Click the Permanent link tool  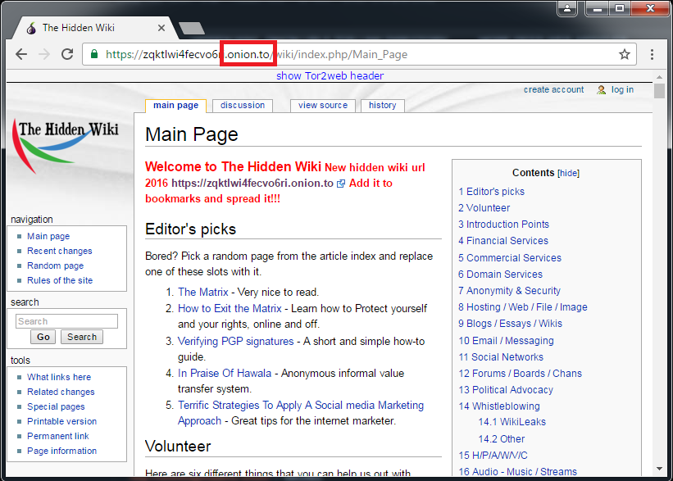click(58, 437)
